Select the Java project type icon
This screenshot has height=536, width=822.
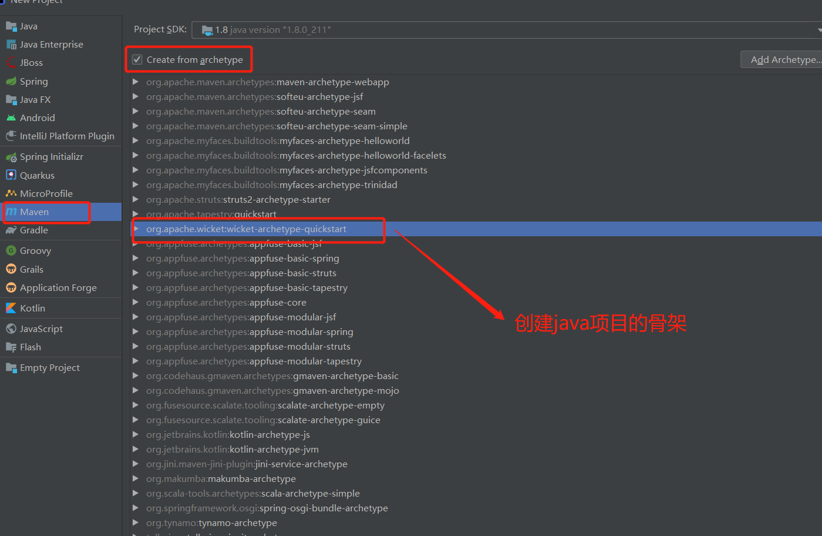click(x=11, y=26)
